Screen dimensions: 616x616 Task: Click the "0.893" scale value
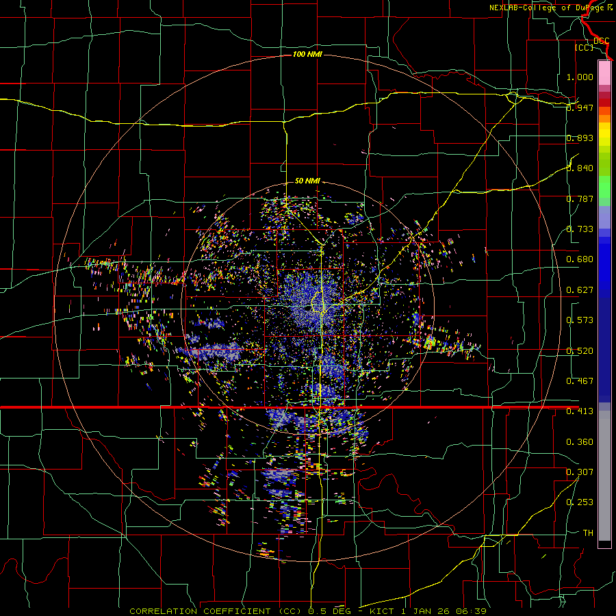tap(580, 138)
